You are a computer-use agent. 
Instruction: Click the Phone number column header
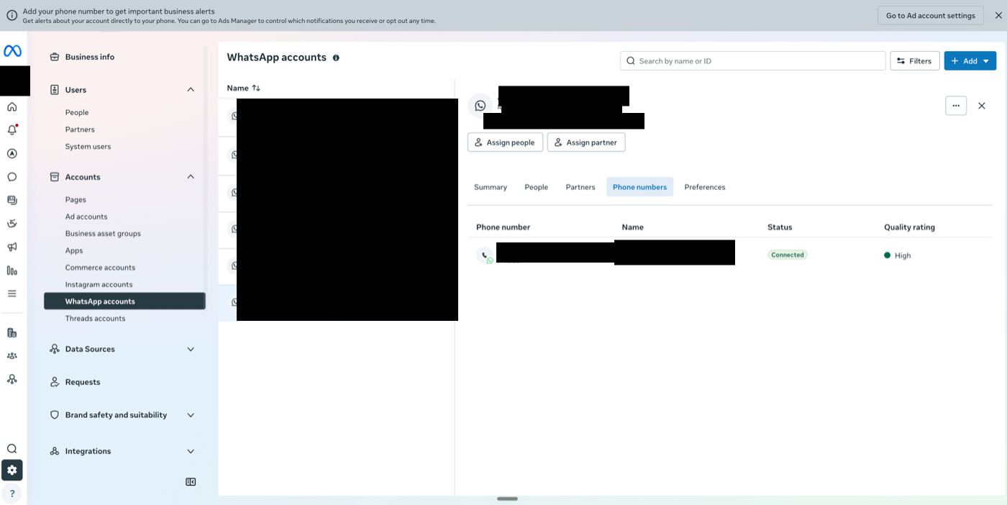[503, 227]
